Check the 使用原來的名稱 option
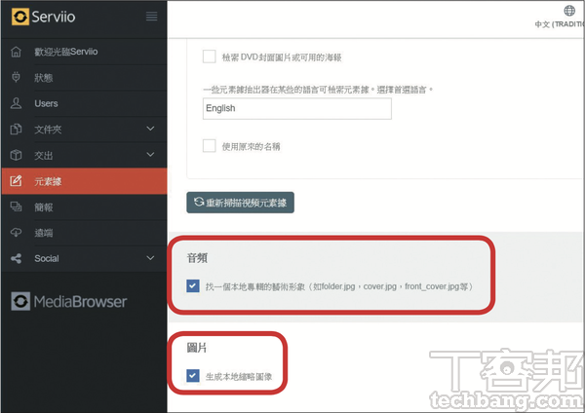The width and height of the screenshot is (585, 413). 210,146
